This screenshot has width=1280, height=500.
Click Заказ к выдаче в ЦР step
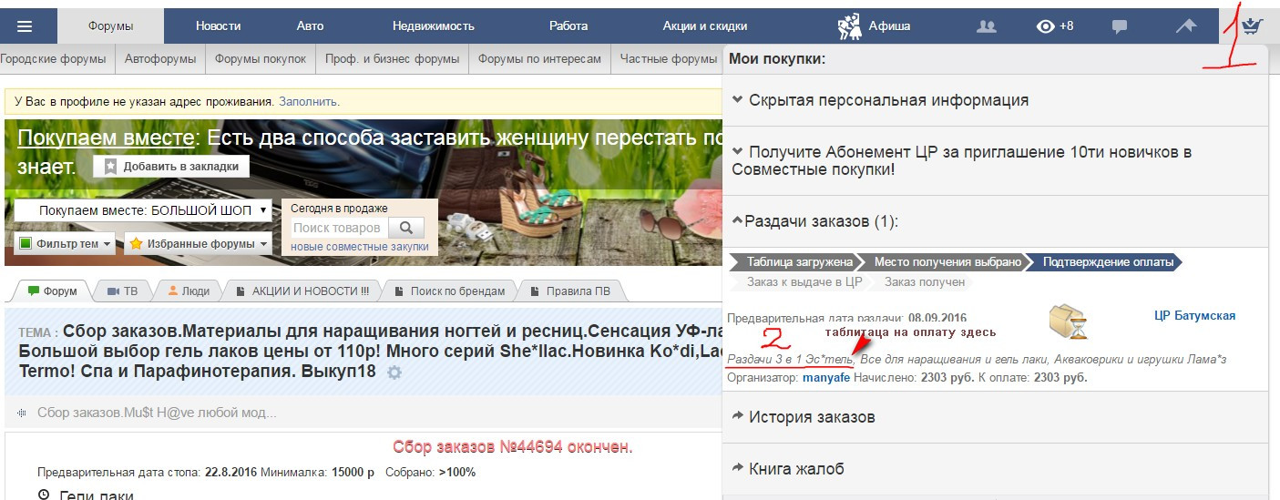[803, 282]
